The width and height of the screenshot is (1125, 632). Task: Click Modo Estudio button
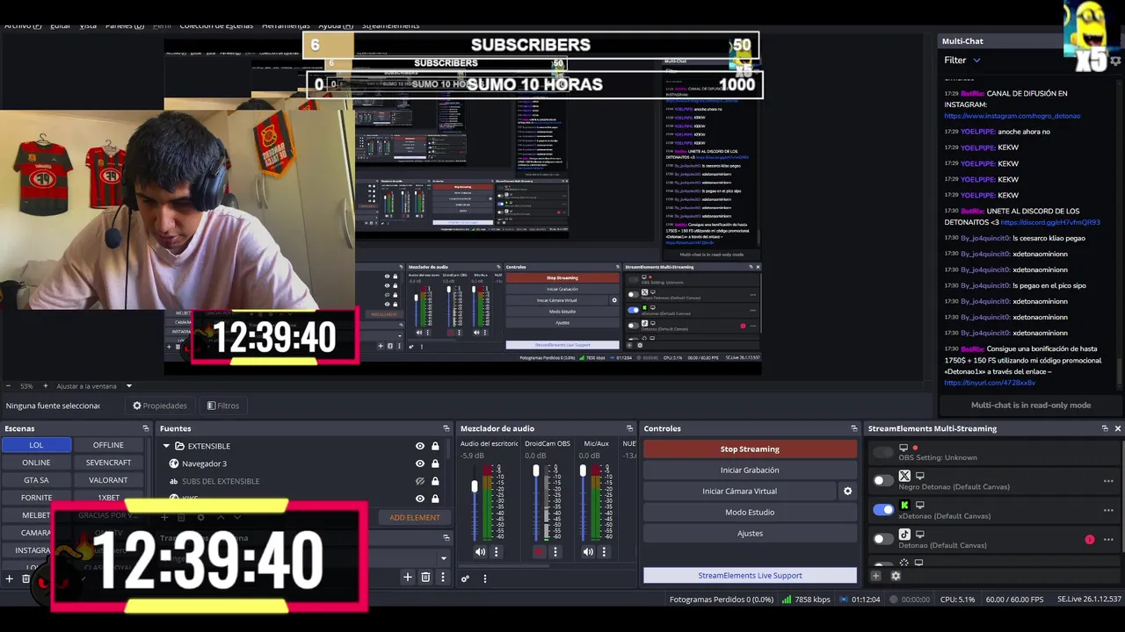[750, 513]
